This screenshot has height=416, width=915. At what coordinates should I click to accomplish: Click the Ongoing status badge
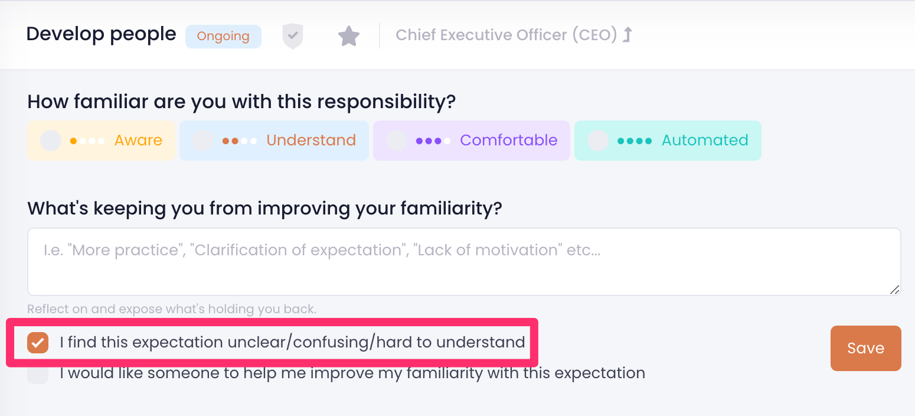point(223,36)
